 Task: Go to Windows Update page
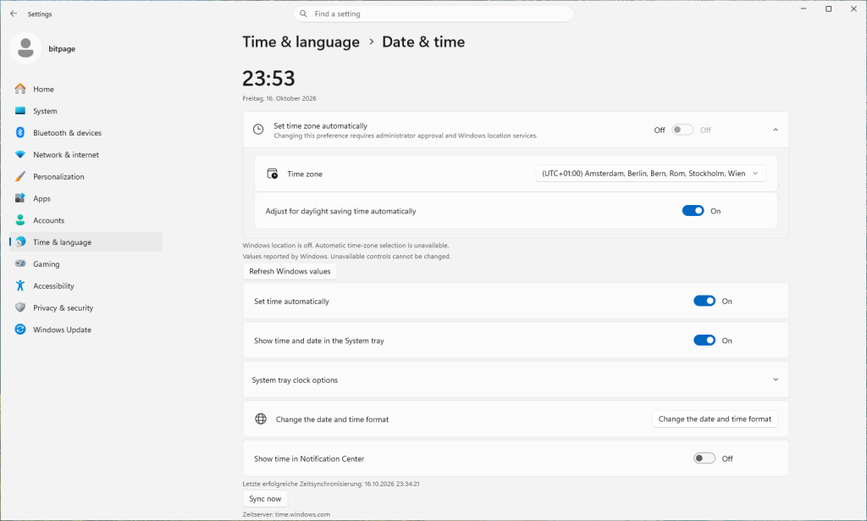point(86,329)
